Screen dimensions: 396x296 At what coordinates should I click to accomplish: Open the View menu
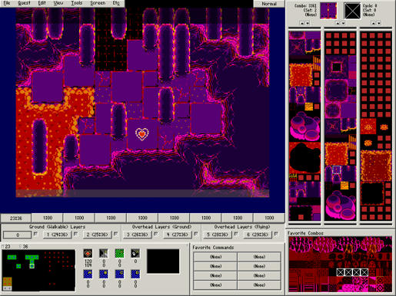[x=58, y=3]
